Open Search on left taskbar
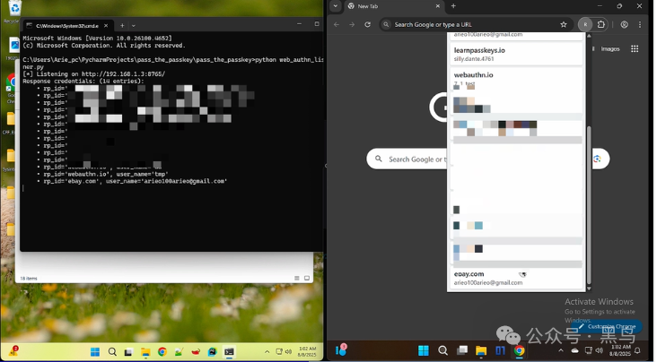This screenshot has height=362, width=657. [x=112, y=352]
